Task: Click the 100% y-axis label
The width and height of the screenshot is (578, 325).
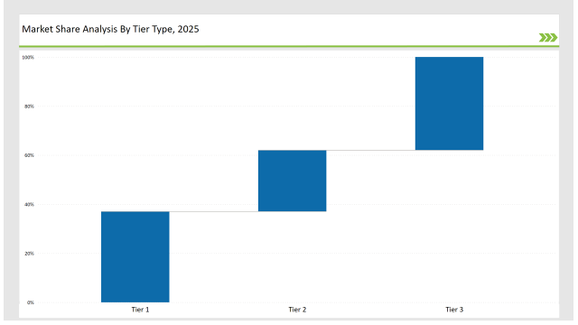Action: point(28,58)
